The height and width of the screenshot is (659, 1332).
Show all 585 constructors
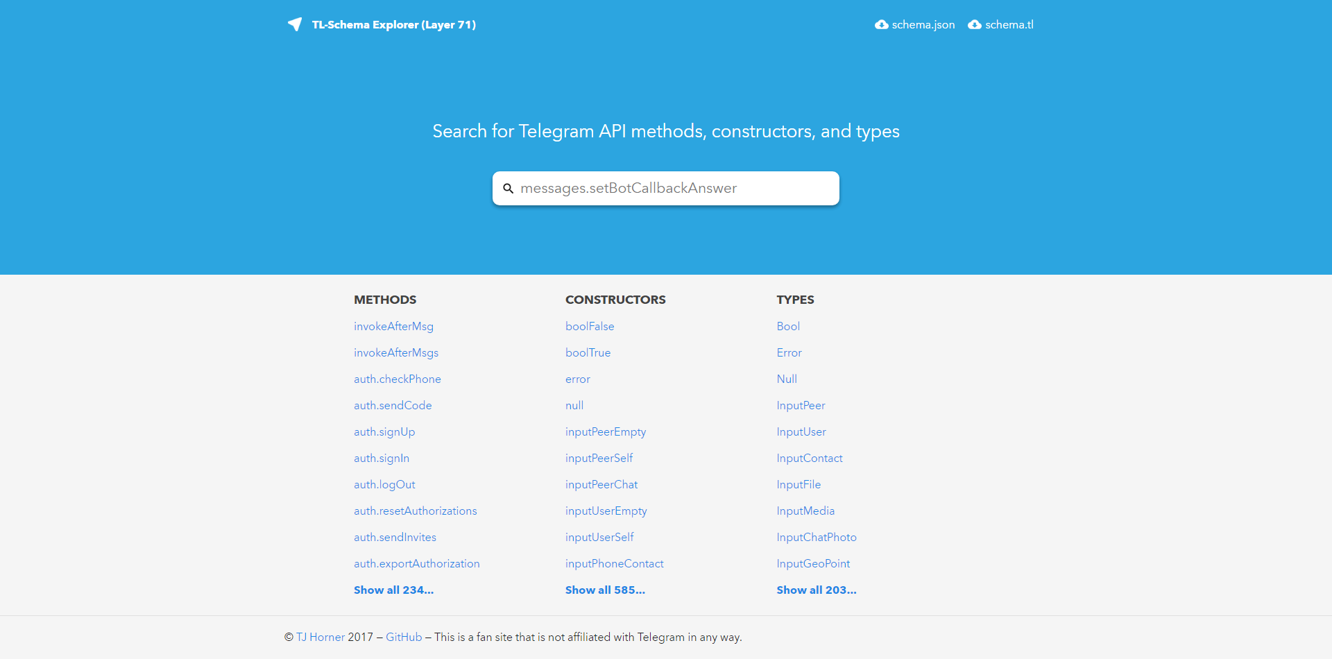pos(605,590)
